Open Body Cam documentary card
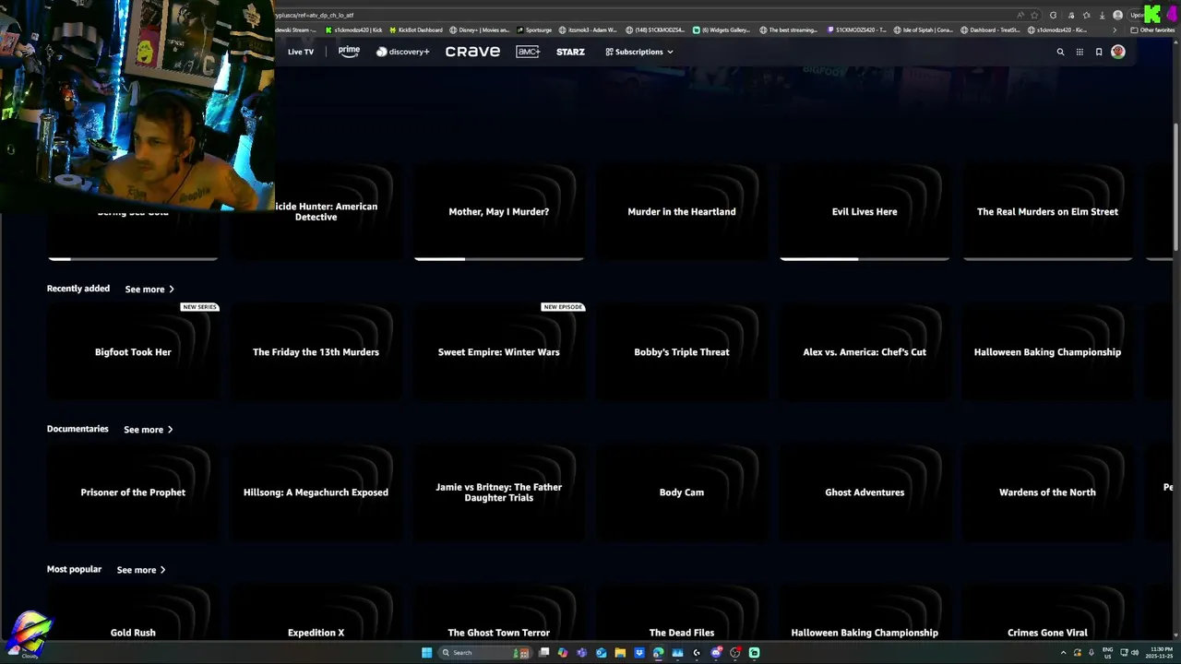Screen dimensions: 1181x664 [682, 492]
